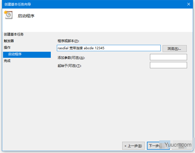
Task: Select the highlighted 启动程序 step
Action: tap(27, 55)
